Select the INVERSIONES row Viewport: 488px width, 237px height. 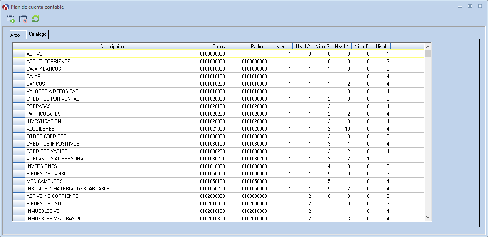click(x=218, y=166)
